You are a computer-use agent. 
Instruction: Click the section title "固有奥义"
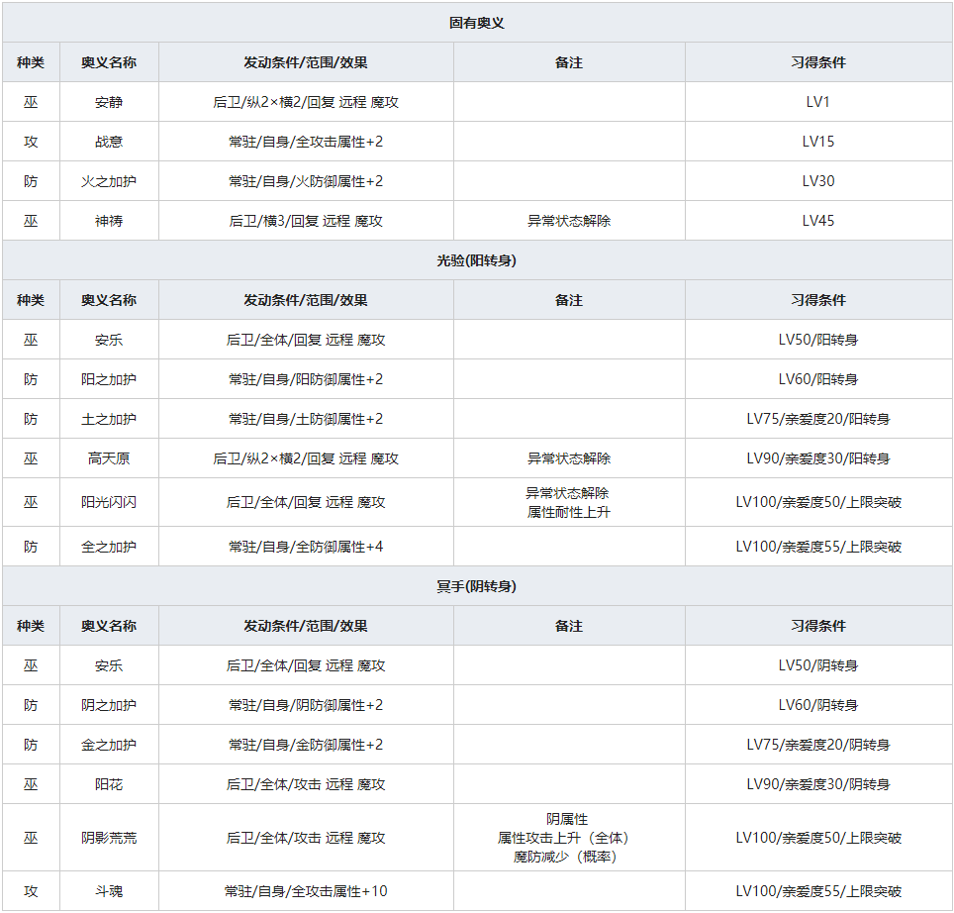[476, 23]
